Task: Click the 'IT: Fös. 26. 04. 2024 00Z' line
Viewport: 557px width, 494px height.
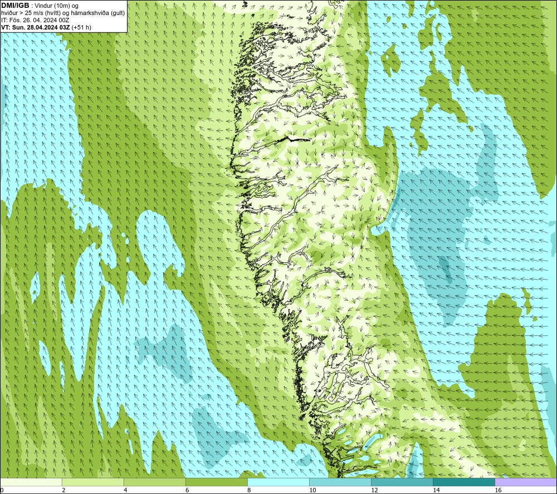Action: tap(35, 20)
